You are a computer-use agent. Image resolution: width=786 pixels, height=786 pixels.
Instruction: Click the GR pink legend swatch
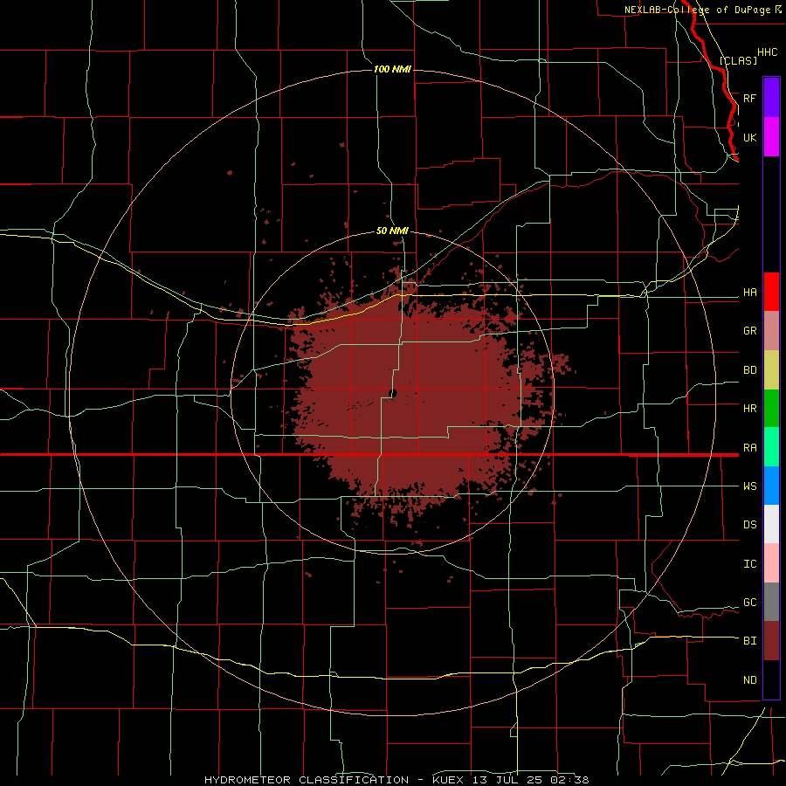(771, 331)
